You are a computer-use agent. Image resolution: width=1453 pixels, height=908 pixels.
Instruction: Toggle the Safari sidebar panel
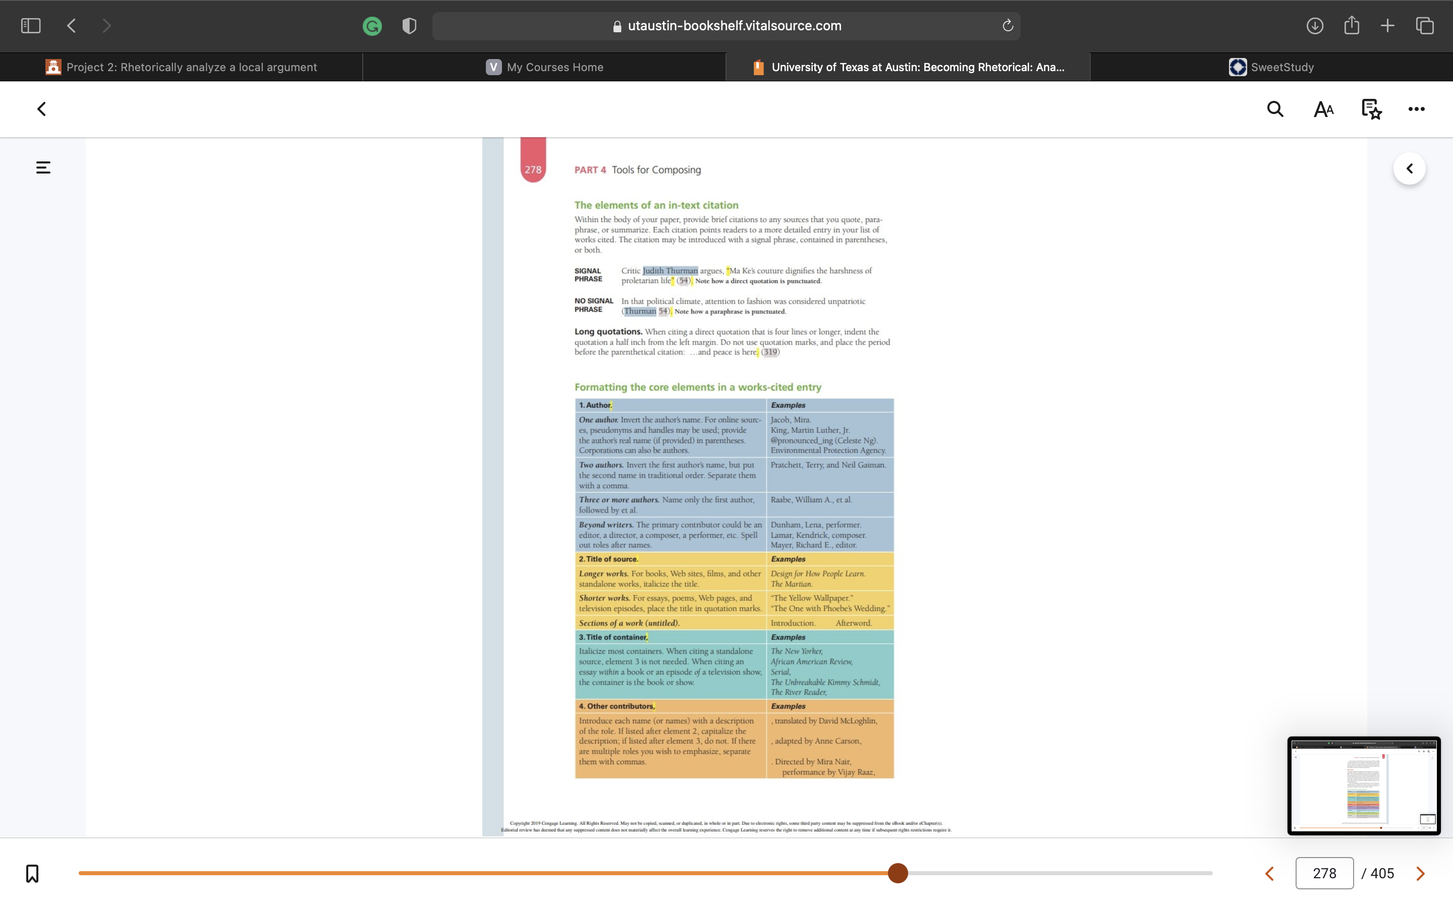31,26
